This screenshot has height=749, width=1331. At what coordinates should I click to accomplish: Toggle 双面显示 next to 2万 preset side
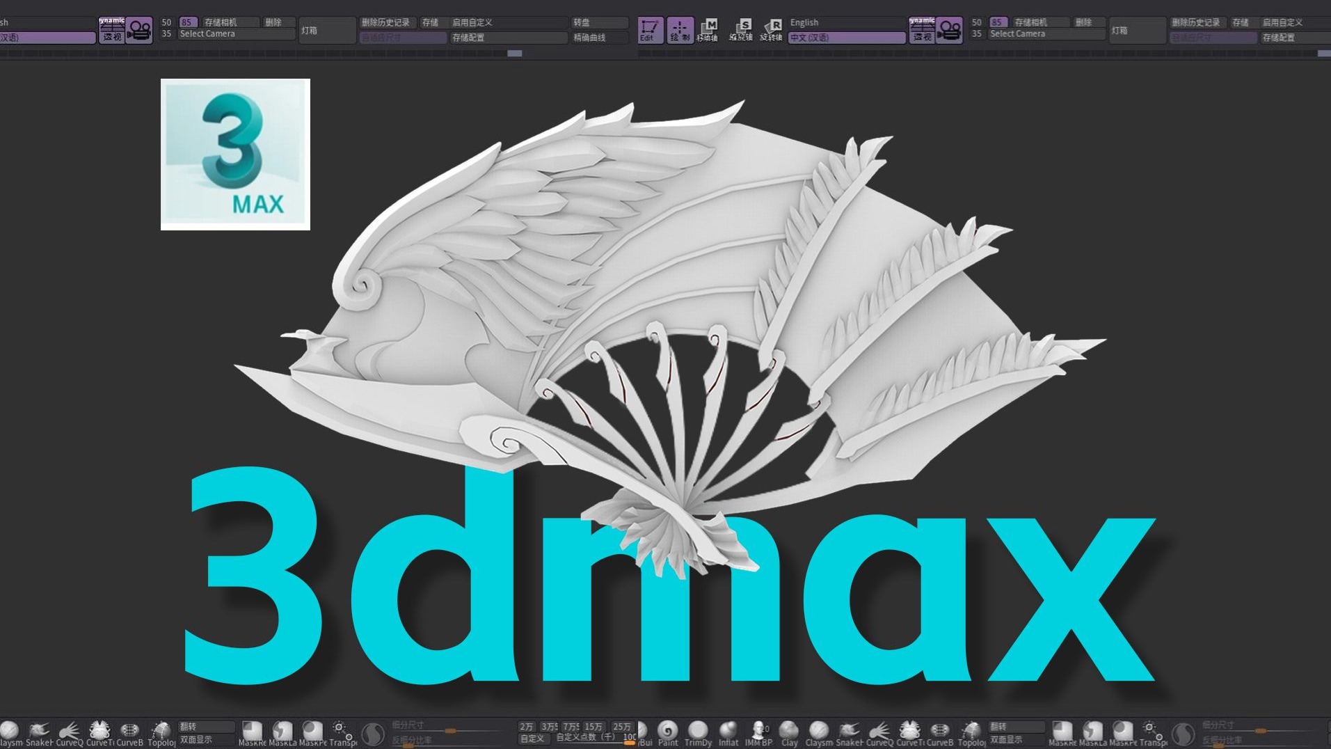pyautogui.click(x=206, y=740)
